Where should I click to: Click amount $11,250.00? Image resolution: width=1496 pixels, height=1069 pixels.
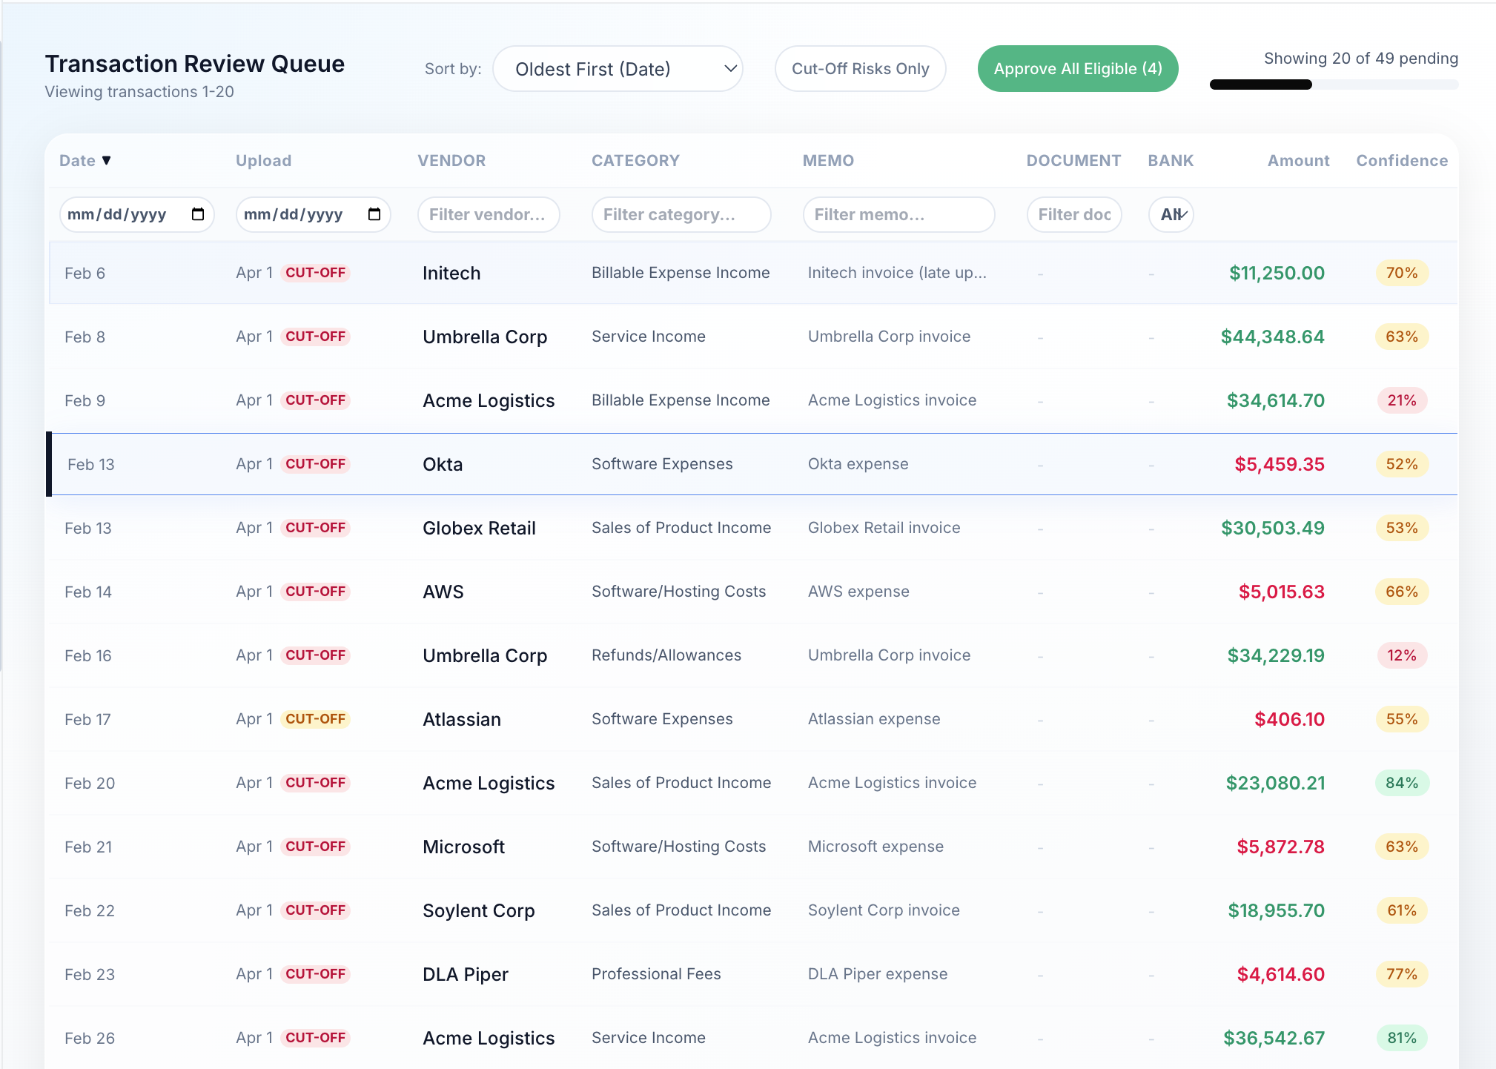1277,273
